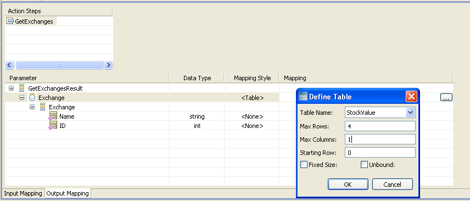Click the Exchange table container icon
The width and height of the screenshot is (470, 201).
point(32,98)
